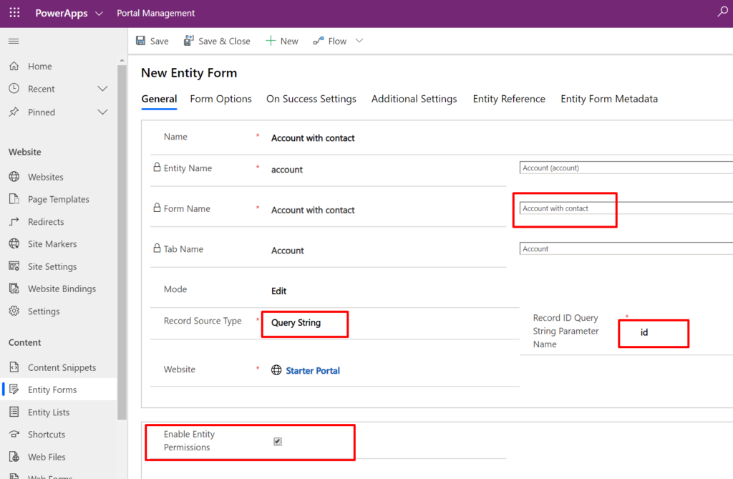Open the Account (account) entity dropdown
The height and width of the screenshot is (479, 733).
tap(626, 168)
